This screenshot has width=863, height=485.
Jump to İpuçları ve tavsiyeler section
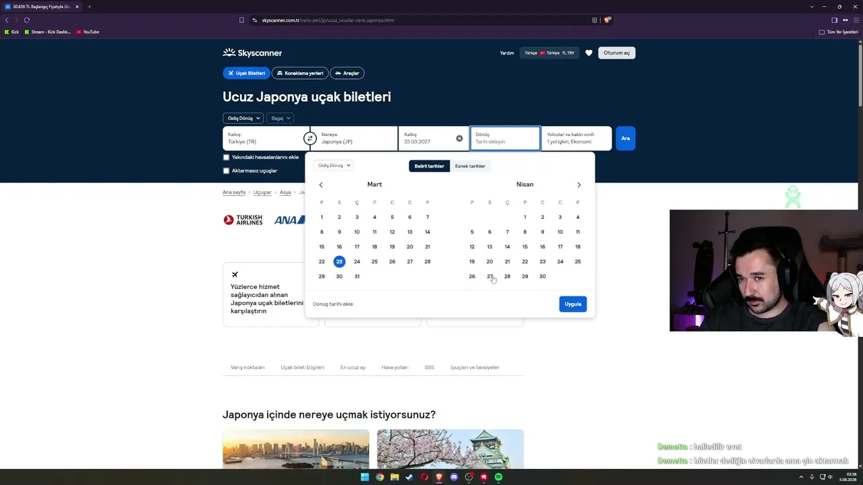475,367
